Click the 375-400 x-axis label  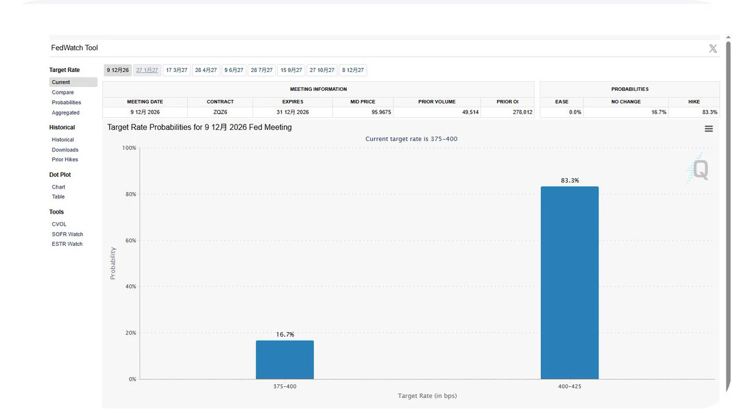pyautogui.click(x=285, y=386)
